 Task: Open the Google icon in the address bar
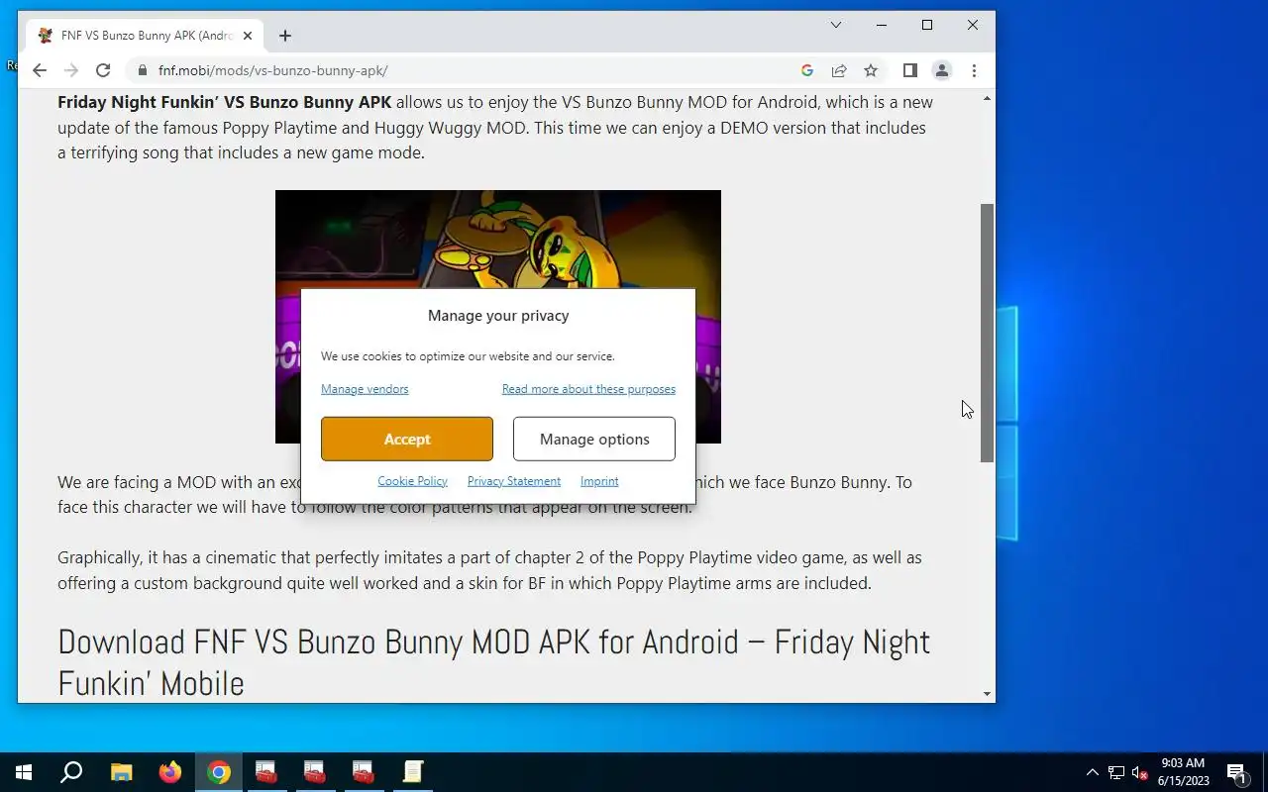tap(807, 70)
